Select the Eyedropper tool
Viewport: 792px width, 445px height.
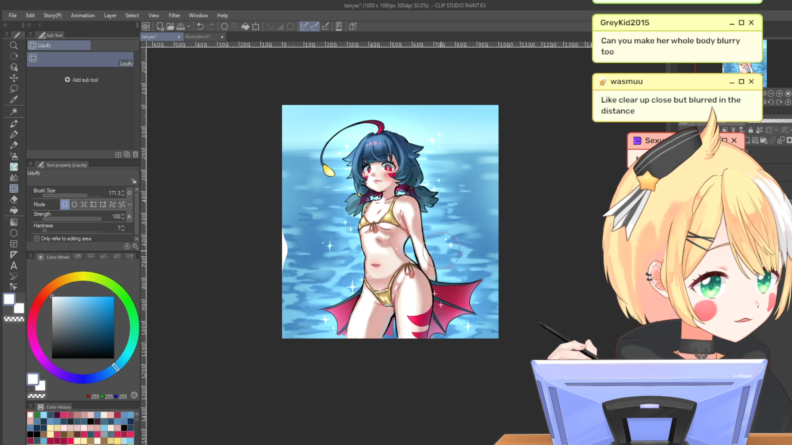tap(14, 99)
